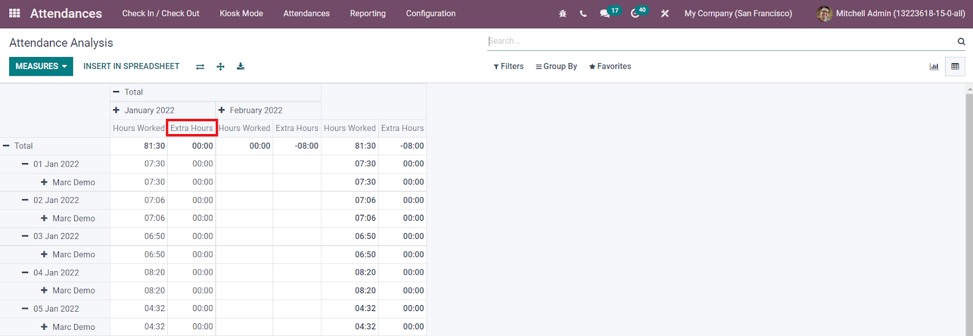Open the Group By dropdown
Viewport: 973px width, 336px height.
[556, 66]
